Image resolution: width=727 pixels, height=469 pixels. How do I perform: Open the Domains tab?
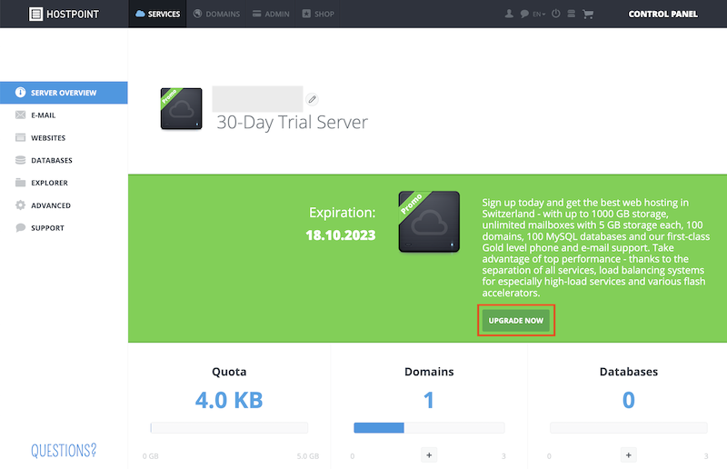tap(216, 14)
